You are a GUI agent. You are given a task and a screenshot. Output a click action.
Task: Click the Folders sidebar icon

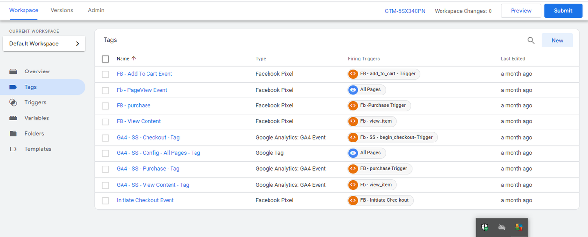click(14, 134)
